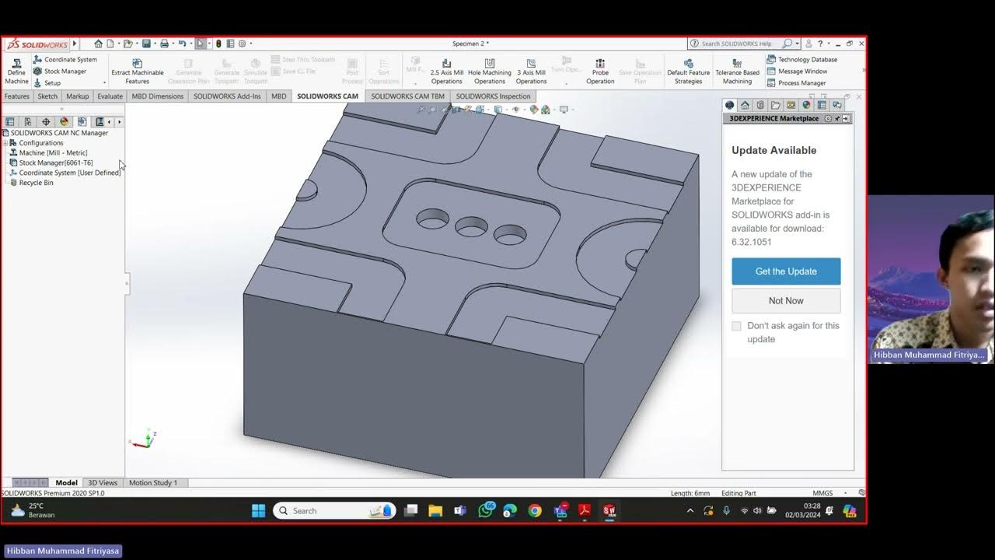Click the Home icon in quick access toolbar
Viewport: 995px width, 560px height.
98,44
